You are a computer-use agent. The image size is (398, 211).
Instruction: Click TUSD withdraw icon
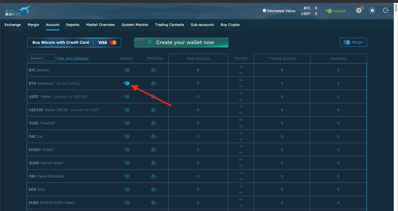click(x=154, y=123)
